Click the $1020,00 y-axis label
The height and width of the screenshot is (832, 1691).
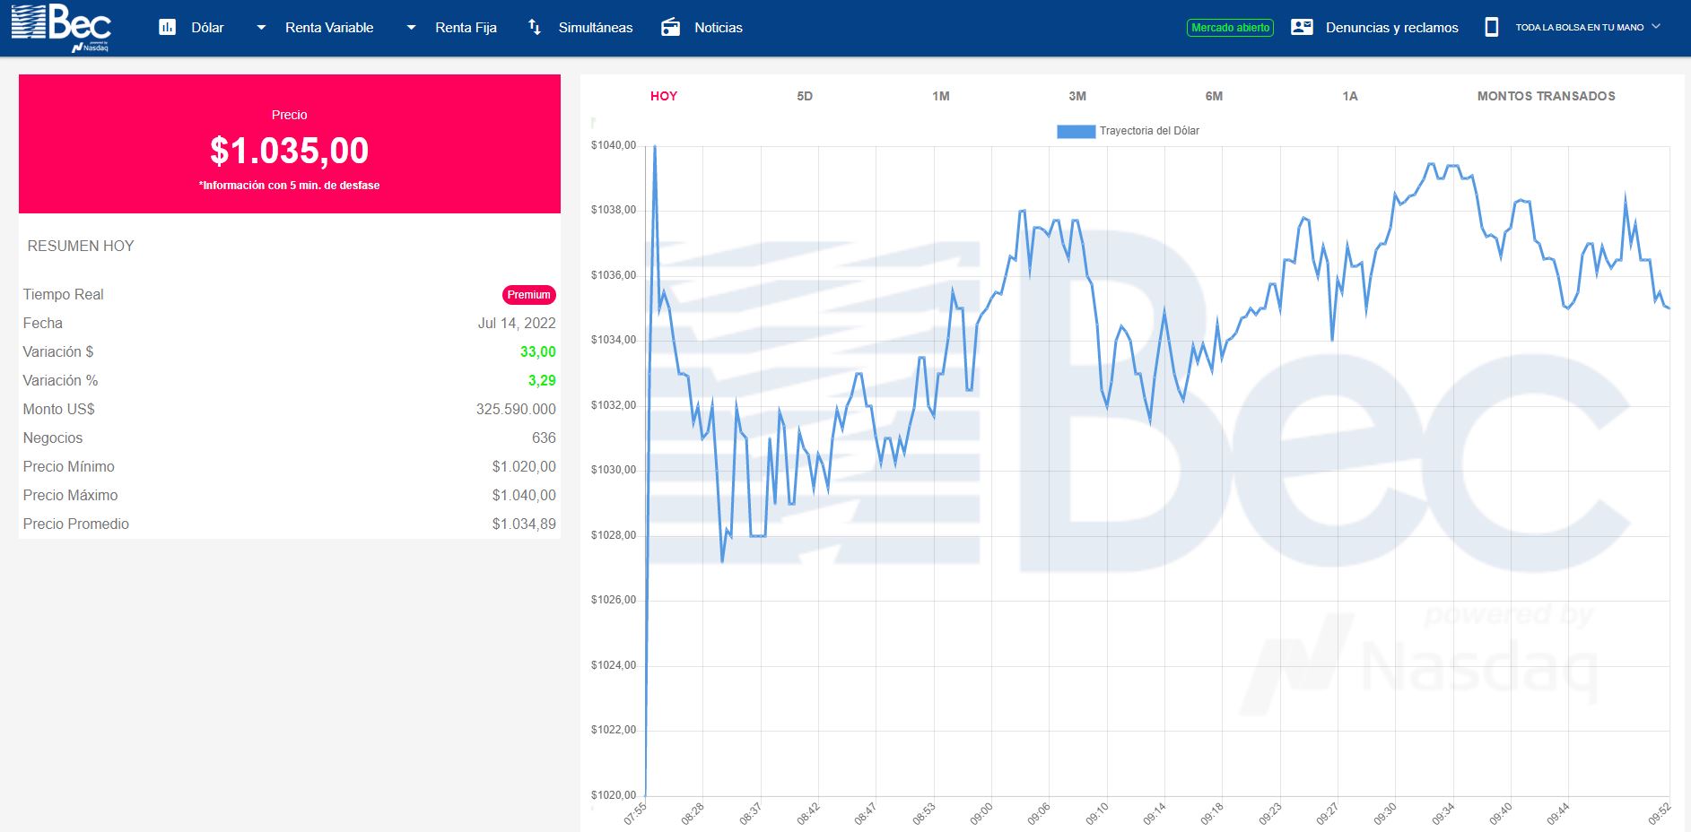point(614,795)
